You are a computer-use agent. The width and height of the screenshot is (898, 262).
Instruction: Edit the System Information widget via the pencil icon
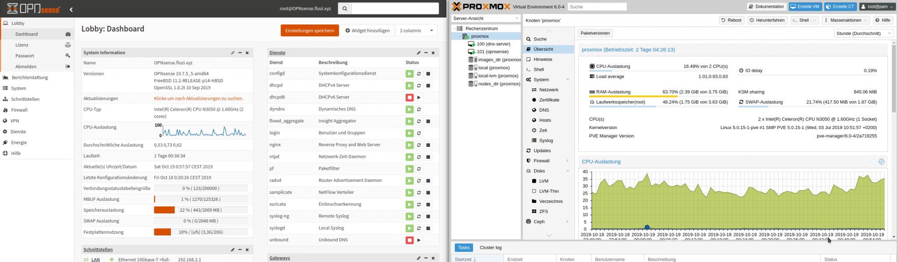[x=233, y=53]
